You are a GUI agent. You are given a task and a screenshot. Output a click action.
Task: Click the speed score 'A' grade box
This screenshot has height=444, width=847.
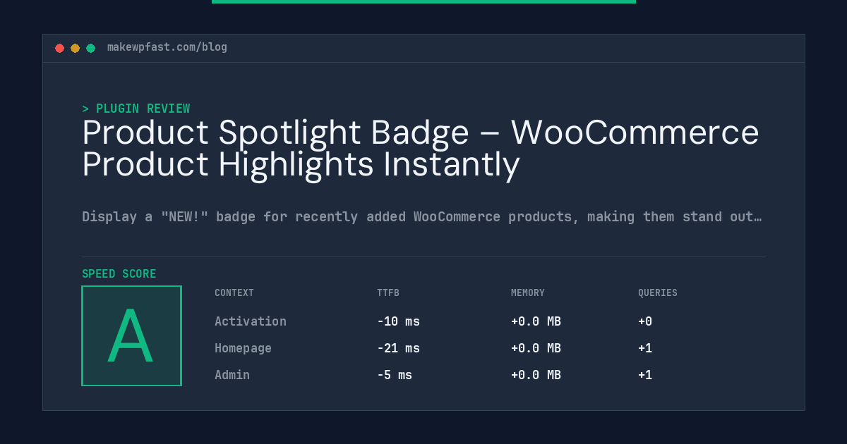click(x=131, y=335)
